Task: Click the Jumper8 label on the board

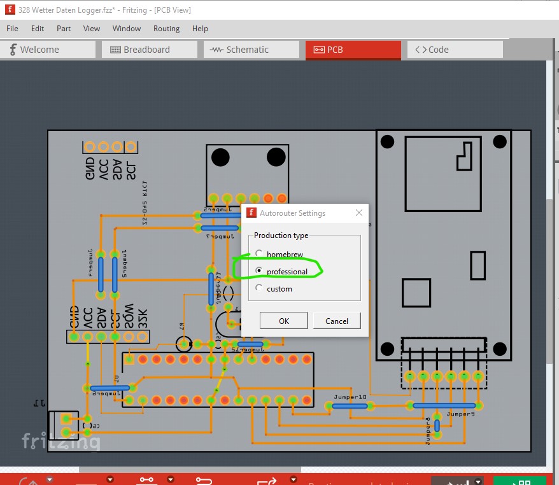Action: tap(428, 431)
